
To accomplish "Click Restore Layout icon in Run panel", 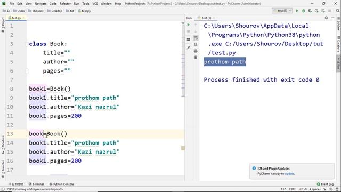I will tap(189, 39).
